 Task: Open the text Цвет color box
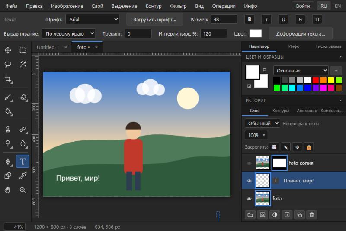256,34
